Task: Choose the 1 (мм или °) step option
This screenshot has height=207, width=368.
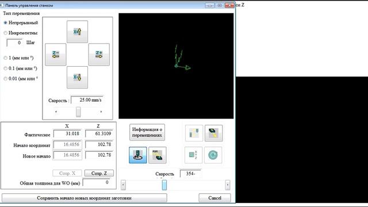Action: [18, 57]
